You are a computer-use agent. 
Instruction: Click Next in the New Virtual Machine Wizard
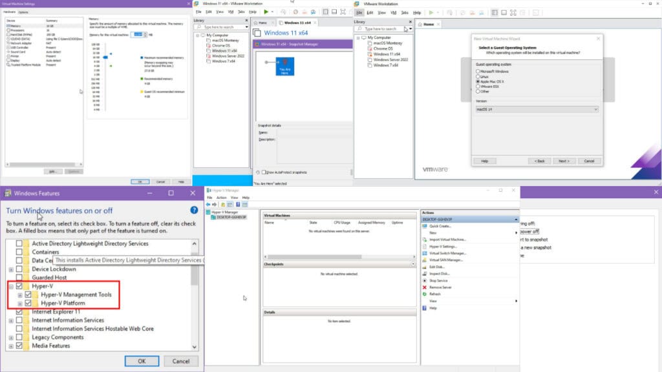point(564,161)
